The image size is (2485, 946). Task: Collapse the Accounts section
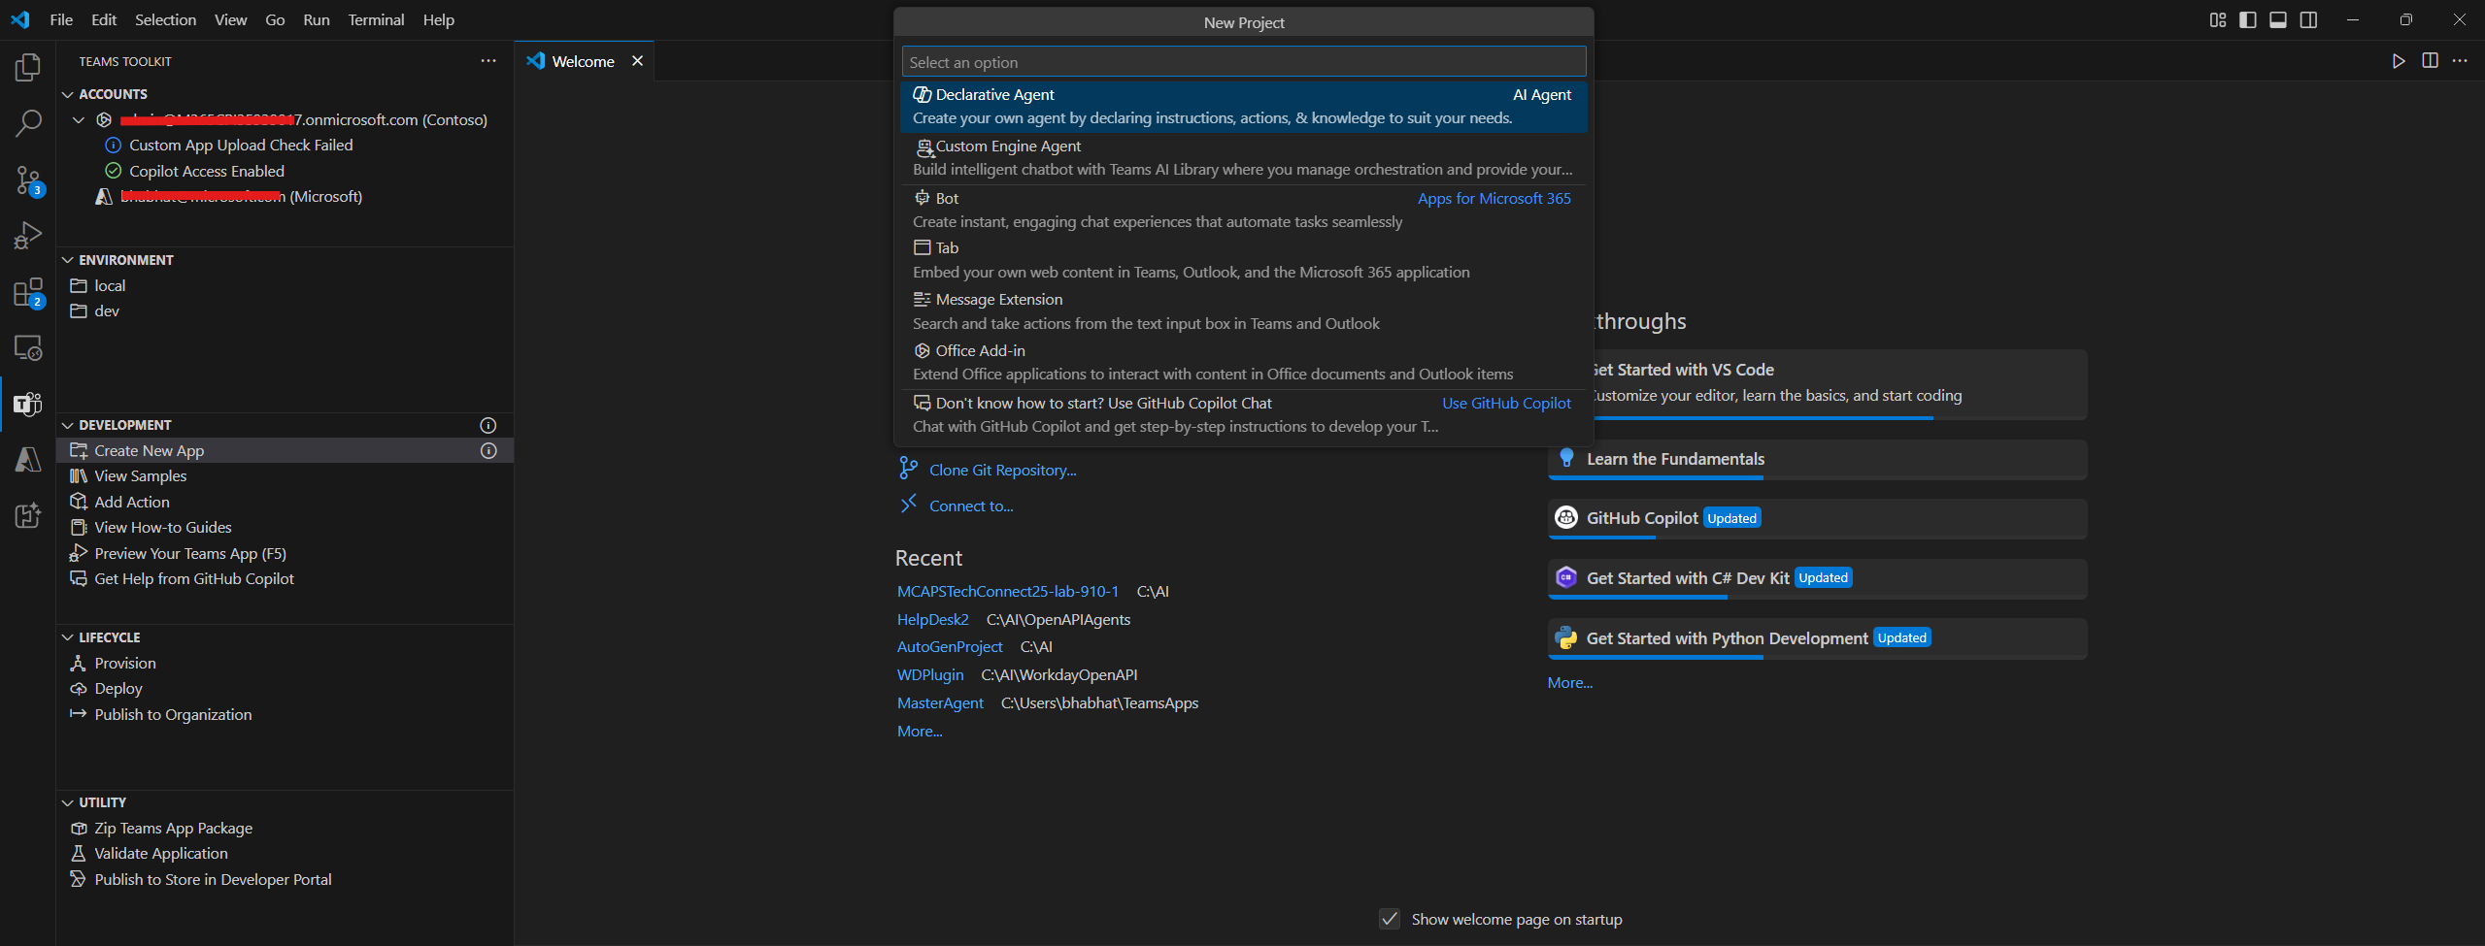coord(68,94)
